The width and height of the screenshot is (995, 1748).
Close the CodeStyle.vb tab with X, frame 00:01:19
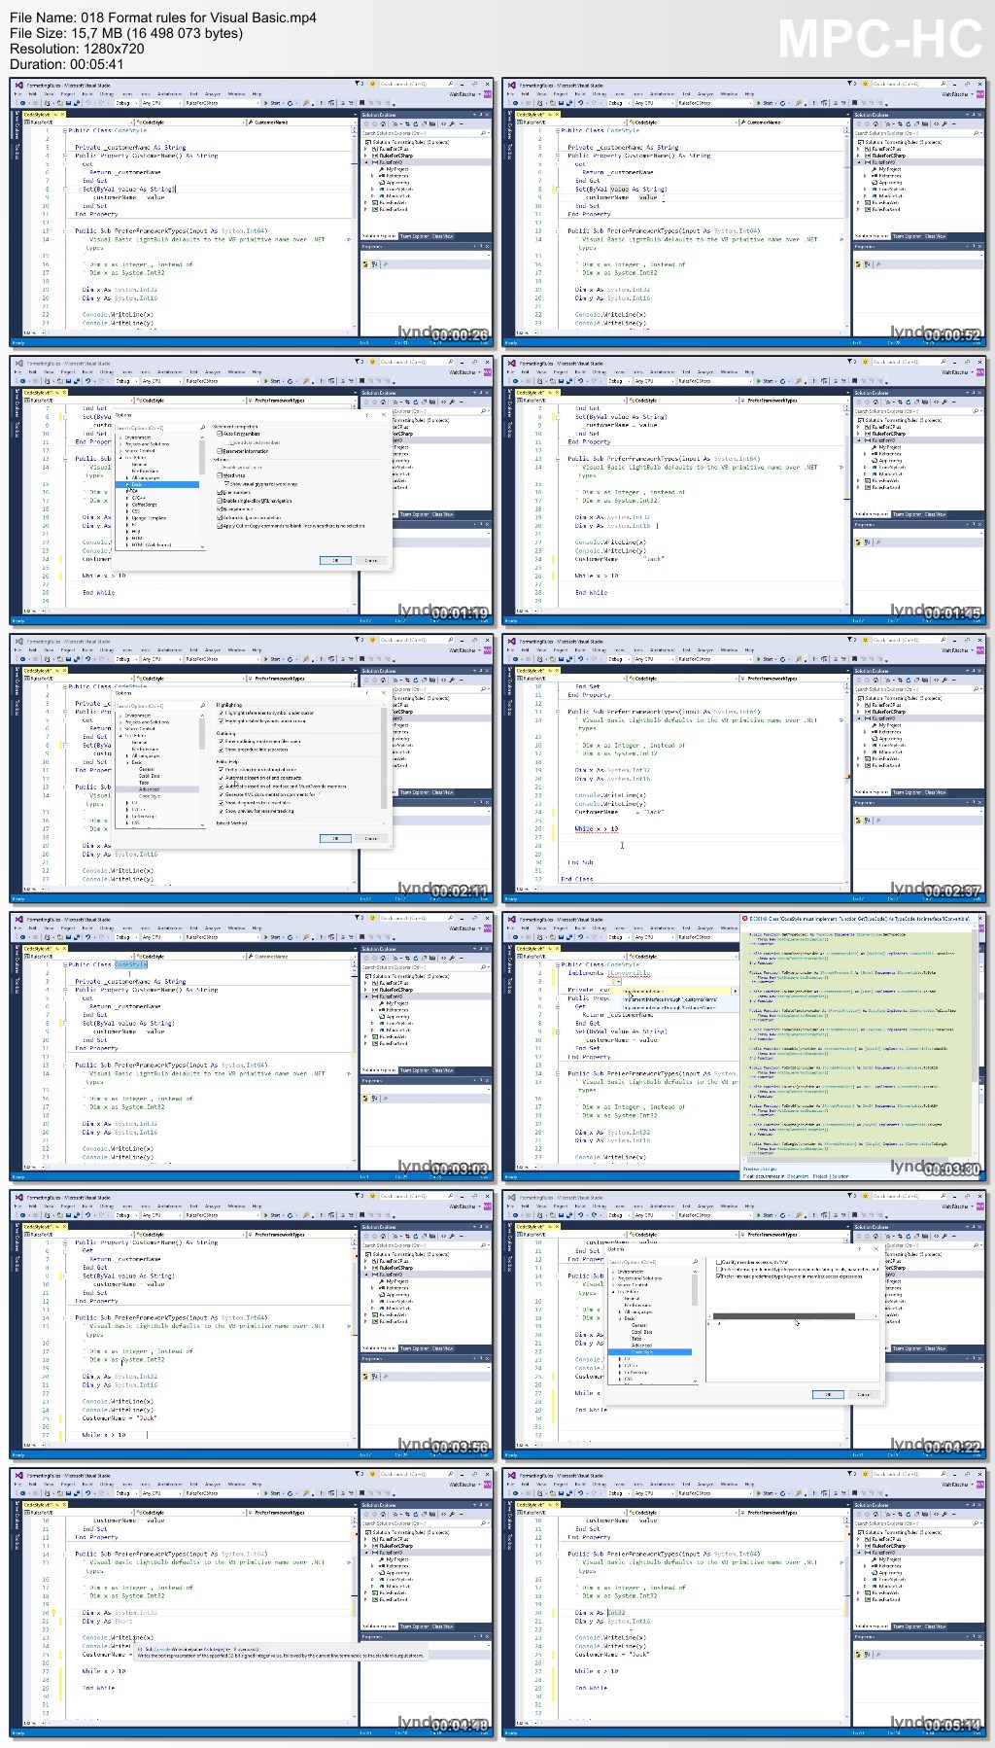(x=65, y=393)
